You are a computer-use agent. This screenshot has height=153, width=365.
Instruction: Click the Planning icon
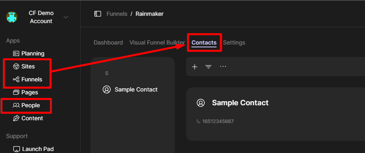[16, 54]
